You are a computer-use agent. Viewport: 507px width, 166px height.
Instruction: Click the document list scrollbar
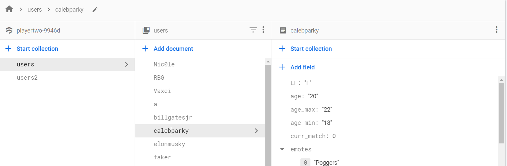pos(268,113)
